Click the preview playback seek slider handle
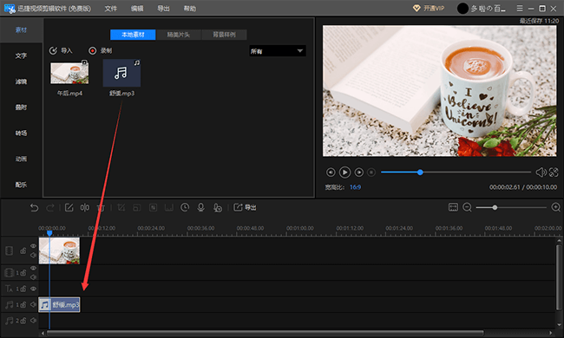Image resolution: width=564 pixels, height=338 pixels. click(x=420, y=172)
